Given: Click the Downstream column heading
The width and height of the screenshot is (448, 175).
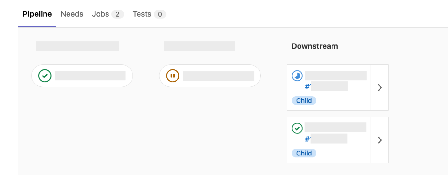Looking at the screenshot, I should [315, 46].
